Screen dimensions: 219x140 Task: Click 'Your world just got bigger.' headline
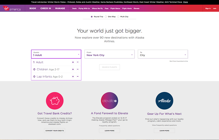(109, 31)
